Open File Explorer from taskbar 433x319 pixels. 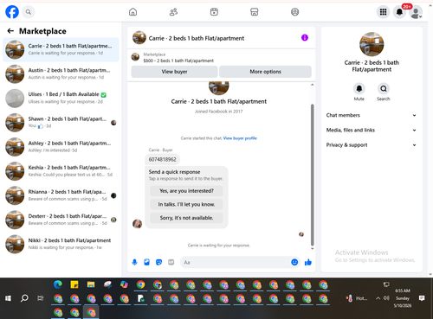click(x=91, y=284)
